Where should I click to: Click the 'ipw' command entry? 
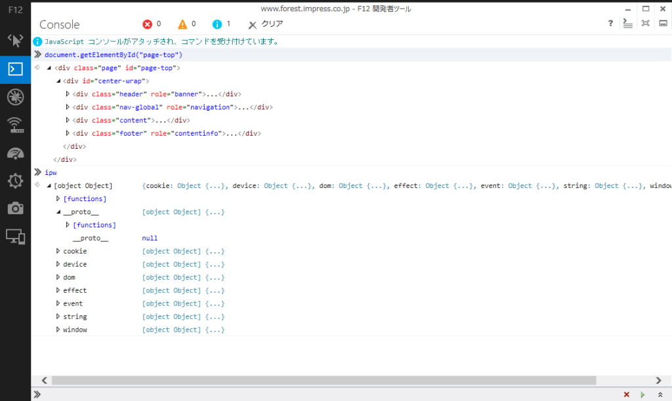(x=51, y=172)
